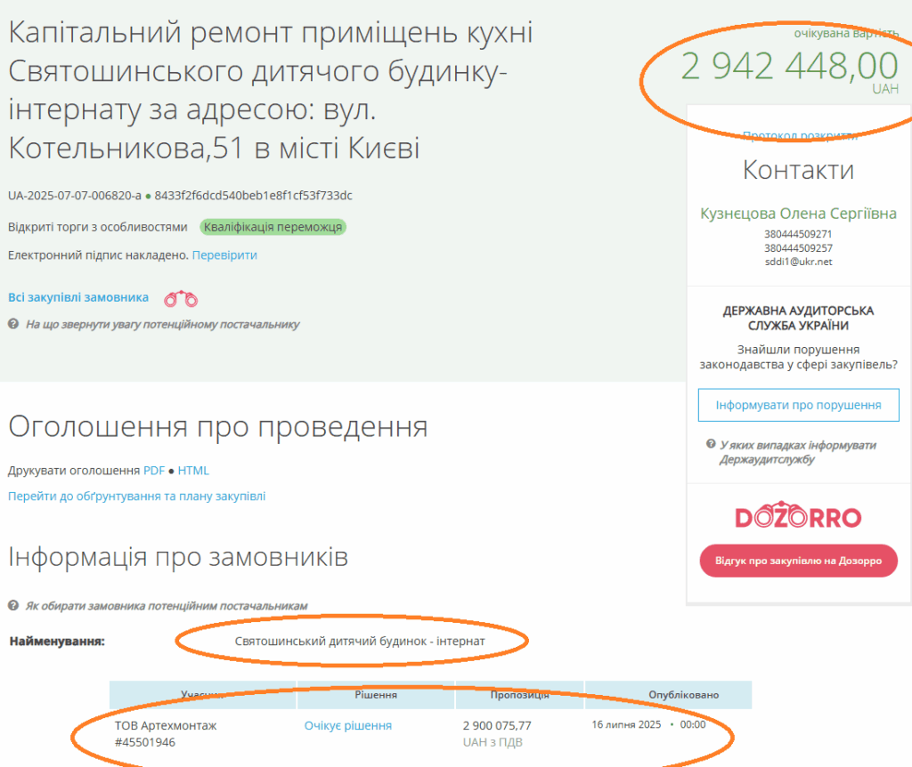Go to Перейти до обґрунтування та плану закупівлі
This screenshot has height=767, width=912.
pos(137,497)
